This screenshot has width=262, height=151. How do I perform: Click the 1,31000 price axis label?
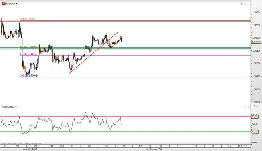256,64
